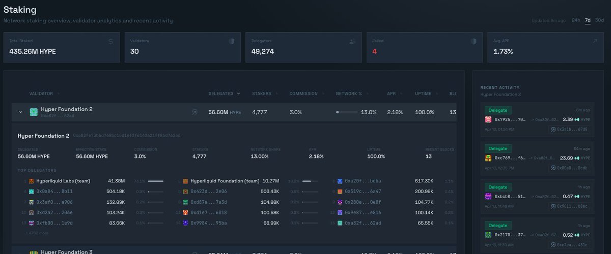This screenshot has height=254, width=611.
Task: Click the Hyperliquid Foundation 18.2% share bar
Action: [310, 181]
